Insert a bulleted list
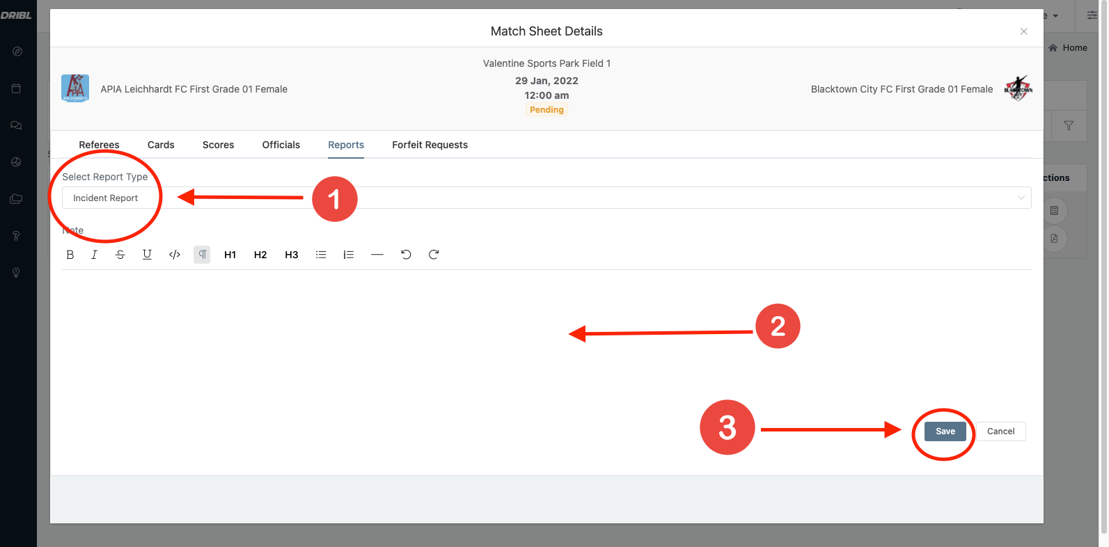The width and height of the screenshot is (1109, 547). tap(321, 255)
